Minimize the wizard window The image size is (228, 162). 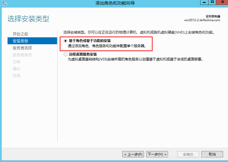204,2
